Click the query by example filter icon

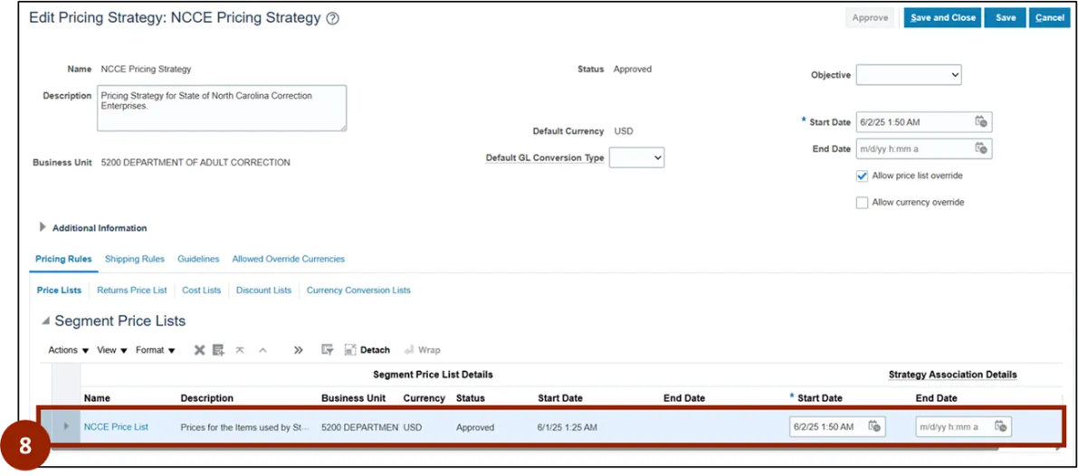click(x=328, y=350)
